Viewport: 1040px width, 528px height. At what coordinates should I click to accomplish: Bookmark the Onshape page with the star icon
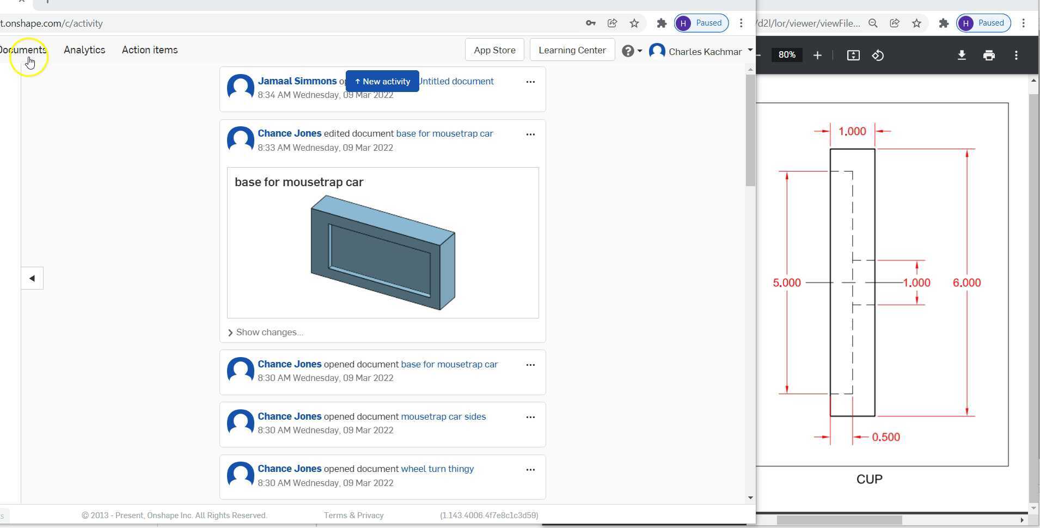point(634,23)
